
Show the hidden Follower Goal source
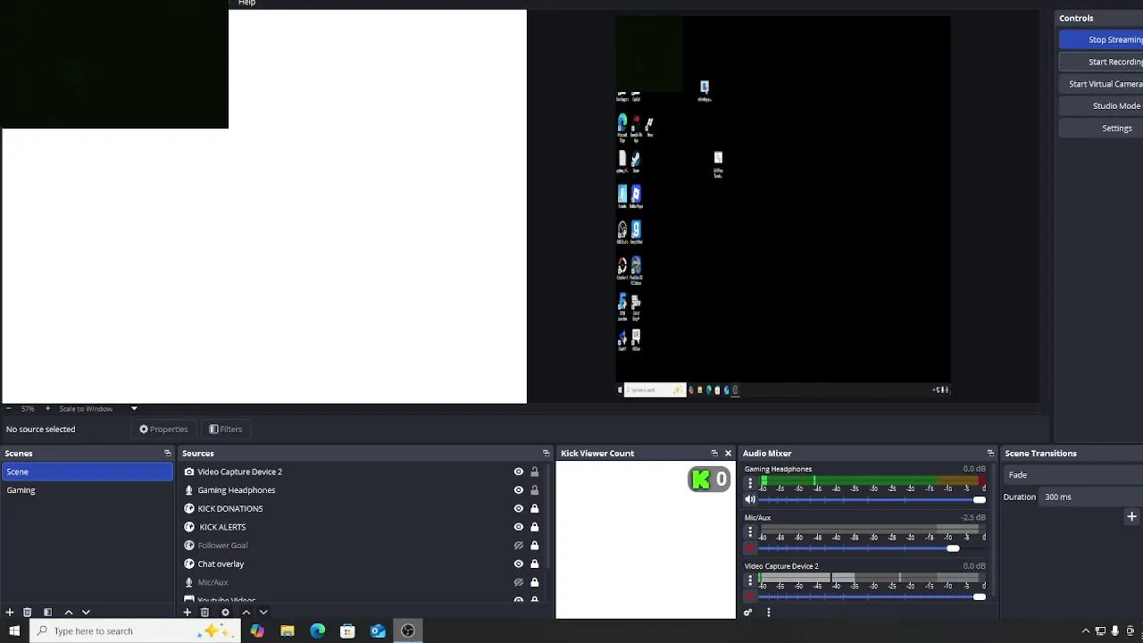518,546
